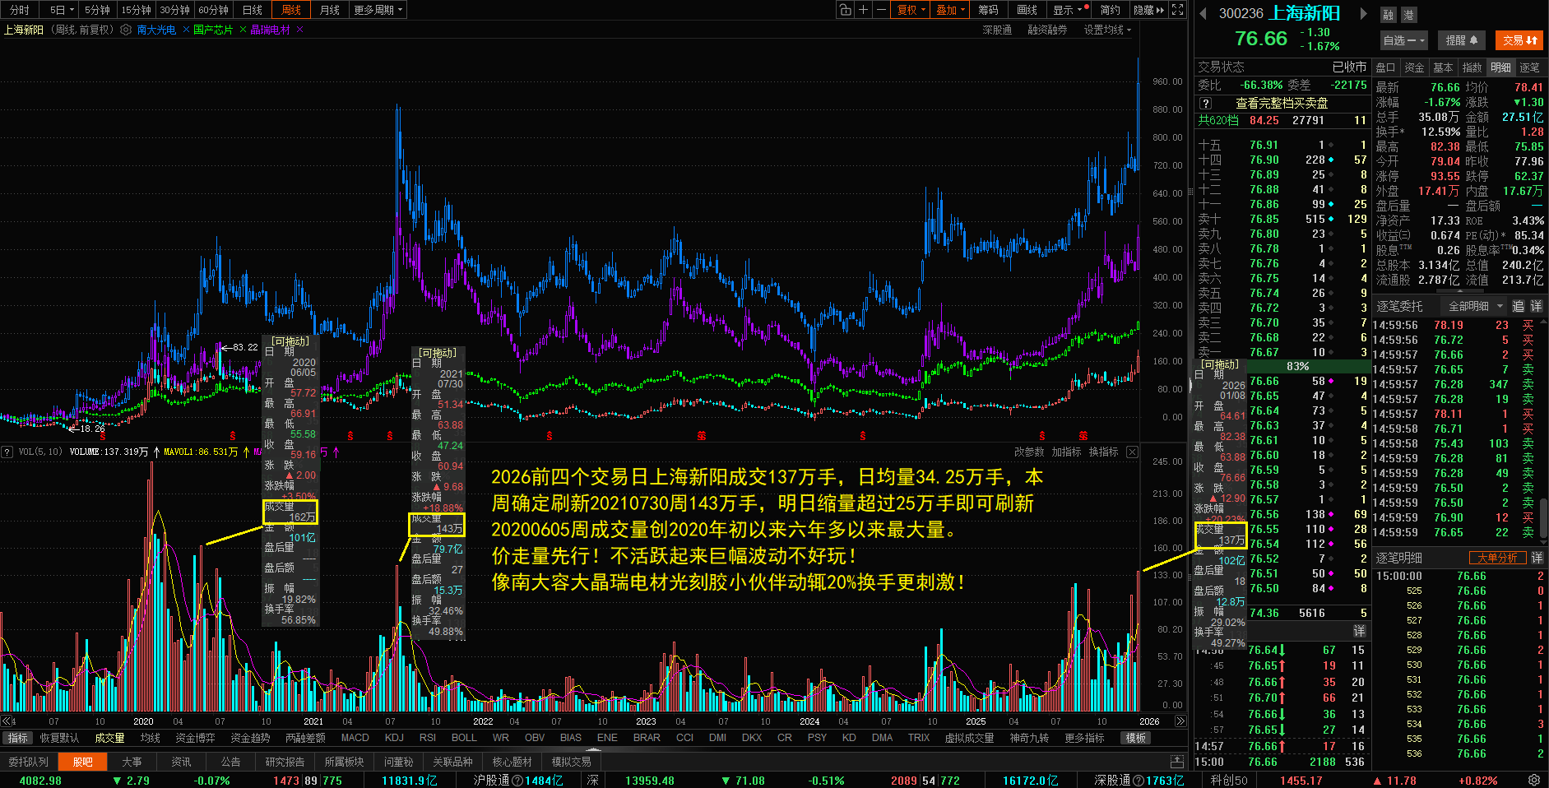This screenshot has width=1549, height=788.
Task: Open 复权 adjustment dropdown
Action: point(911,10)
